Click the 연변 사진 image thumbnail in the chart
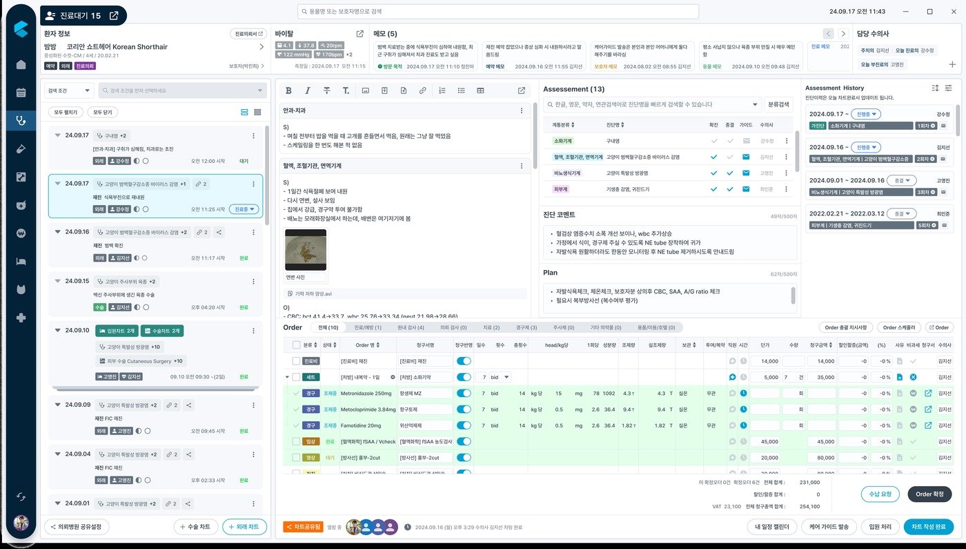The image size is (966, 549). [306, 250]
